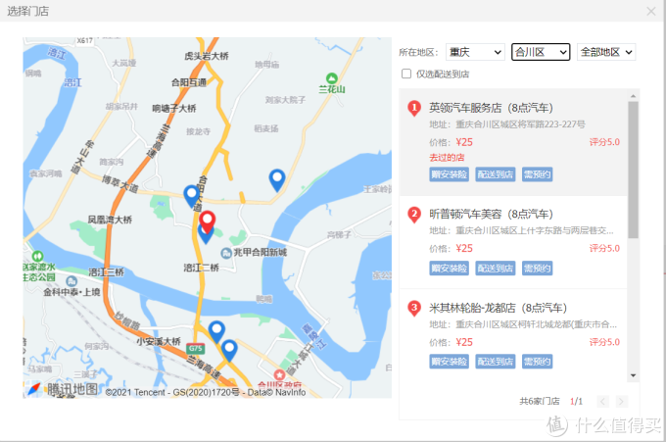
Task: Click 赠安装险 tag of 昕普顿汽车美容
Action: pyautogui.click(x=449, y=269)
